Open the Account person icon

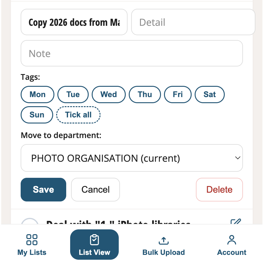coord(232,240)
